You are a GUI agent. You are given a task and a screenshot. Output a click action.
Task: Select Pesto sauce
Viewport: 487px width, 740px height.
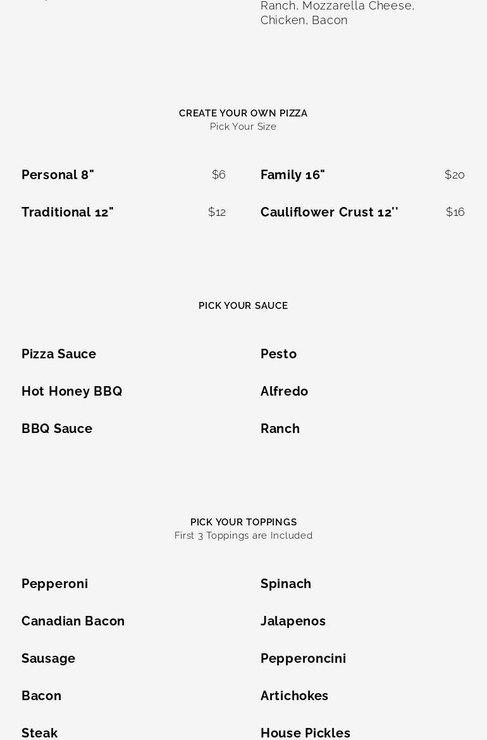(278, 354)
